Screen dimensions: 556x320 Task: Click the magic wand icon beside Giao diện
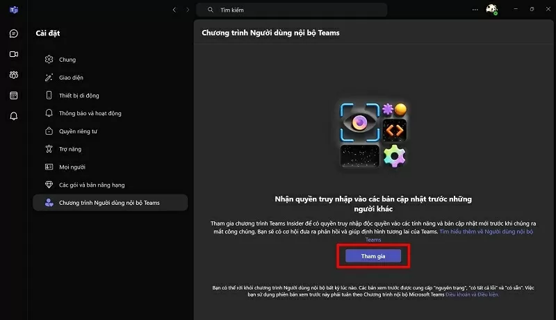click(x=49, y=78)
